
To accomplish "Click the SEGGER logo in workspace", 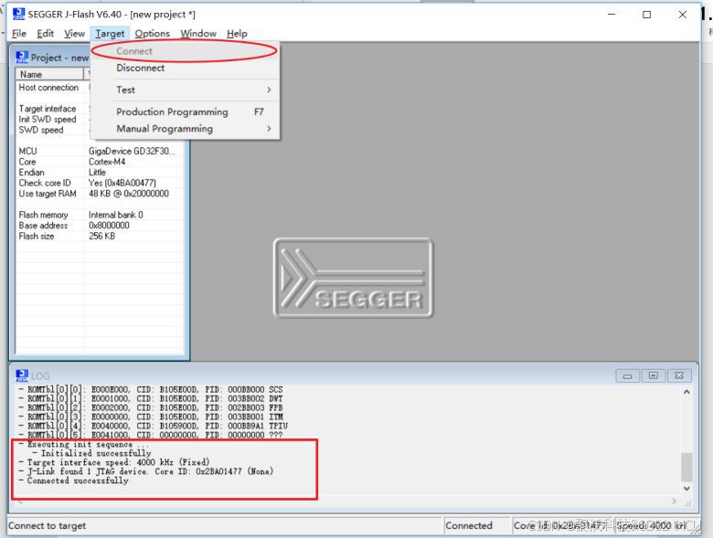I will point(354,278).
